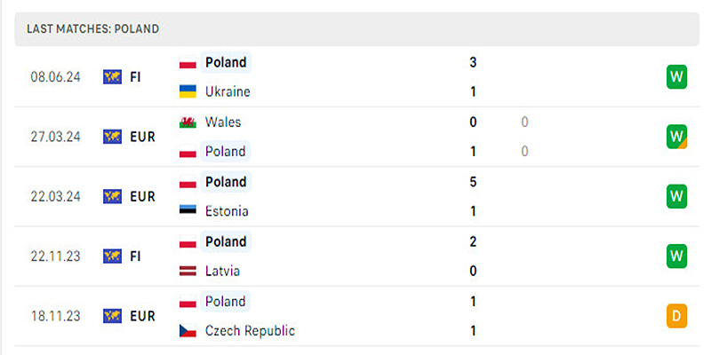The width and height of the screenshot is (711, 355).
Task: Click the Wales flag icon
Action: (188, 122)
